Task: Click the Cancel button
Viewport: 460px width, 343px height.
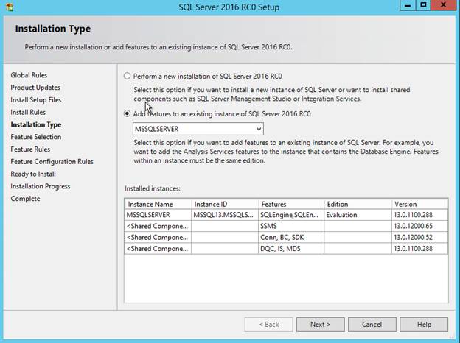Action: point(372,325)
